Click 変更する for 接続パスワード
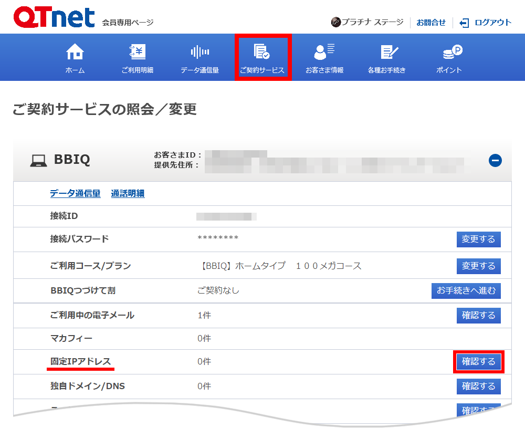This screenshot has height=438, width=525. (x=478, y=239)
